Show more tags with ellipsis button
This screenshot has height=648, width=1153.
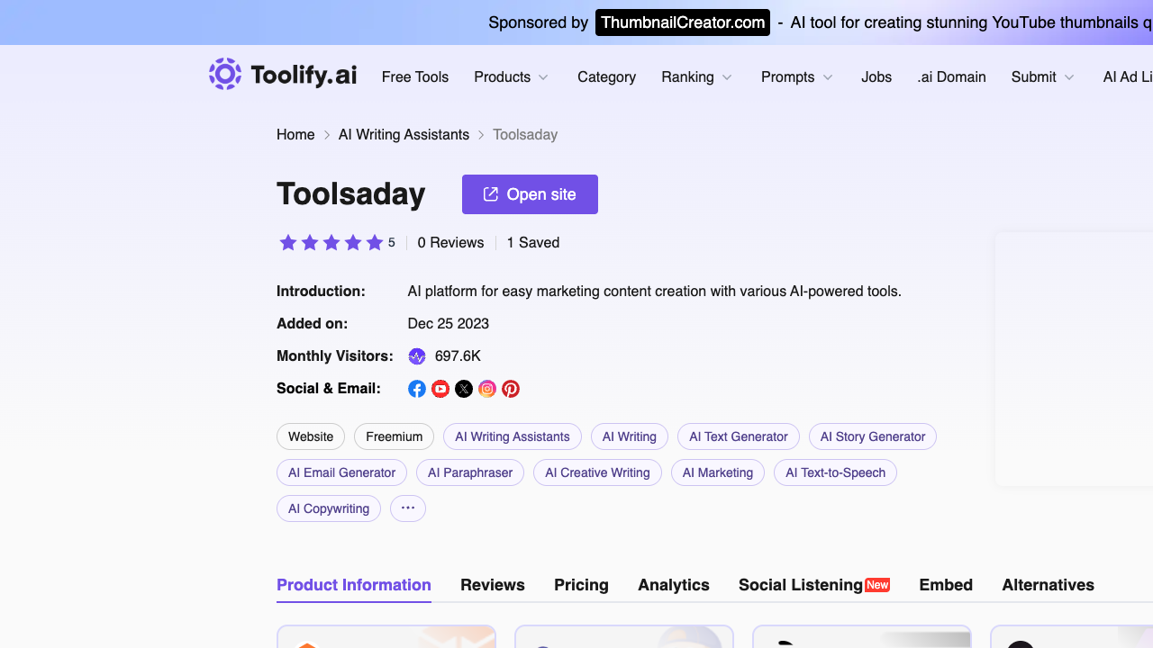tap(408, 508)
